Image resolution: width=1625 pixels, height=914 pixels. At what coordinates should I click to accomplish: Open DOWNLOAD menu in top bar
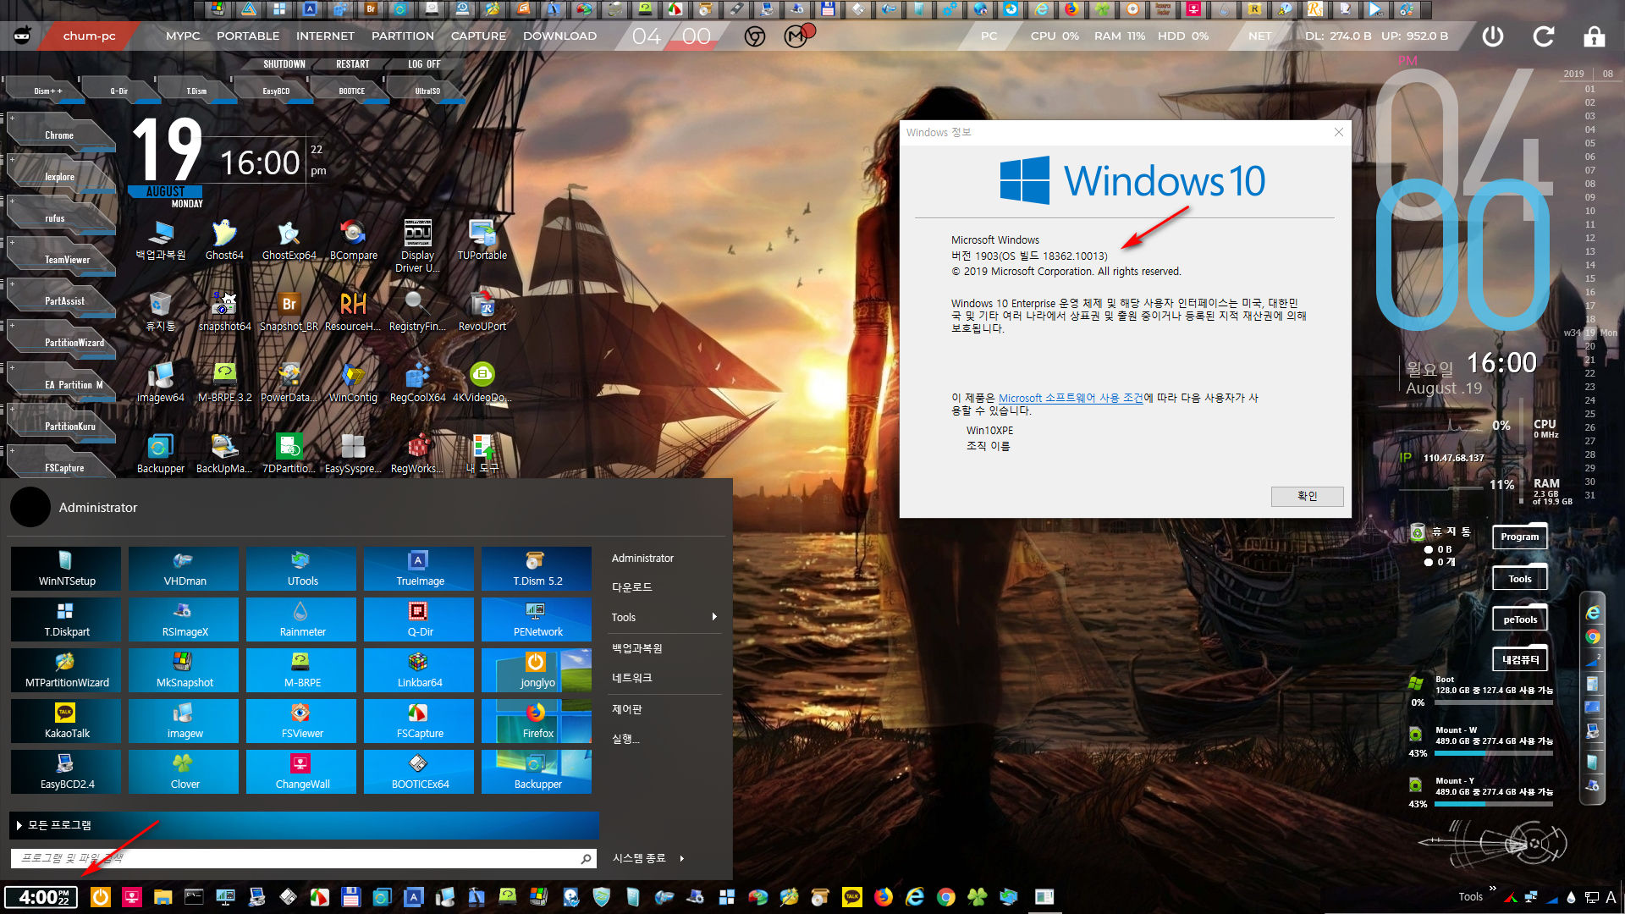[x=559, y=36]
